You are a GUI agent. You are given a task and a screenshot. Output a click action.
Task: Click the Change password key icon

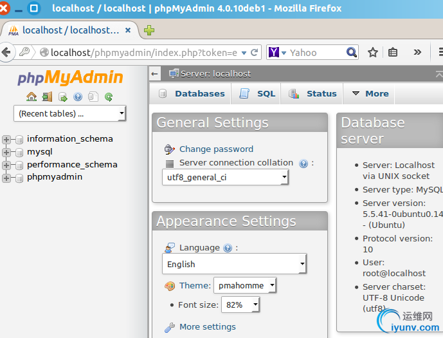click(x=170, y=149)
